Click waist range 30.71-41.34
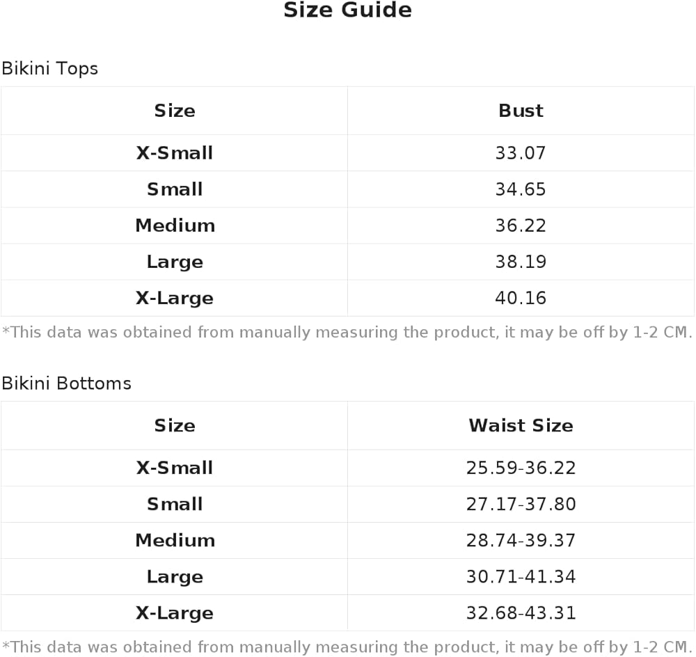 [x=521, y=577]
